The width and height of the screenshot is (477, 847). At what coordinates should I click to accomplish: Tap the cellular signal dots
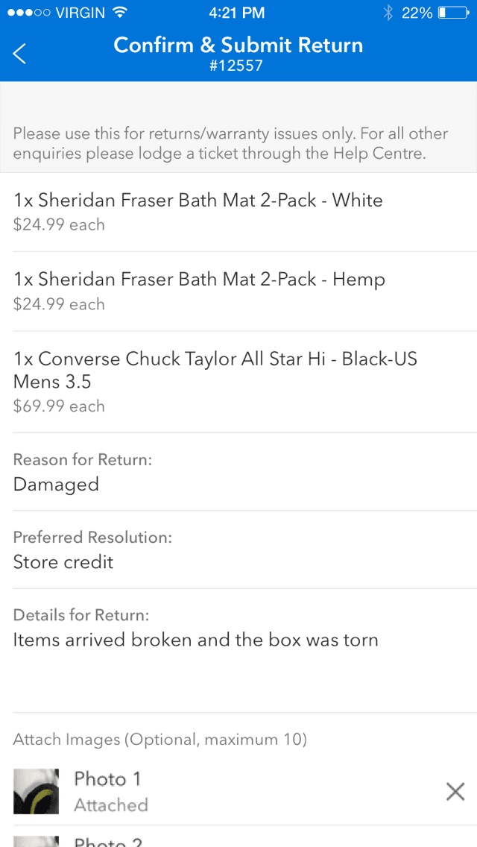coord(28,13)
